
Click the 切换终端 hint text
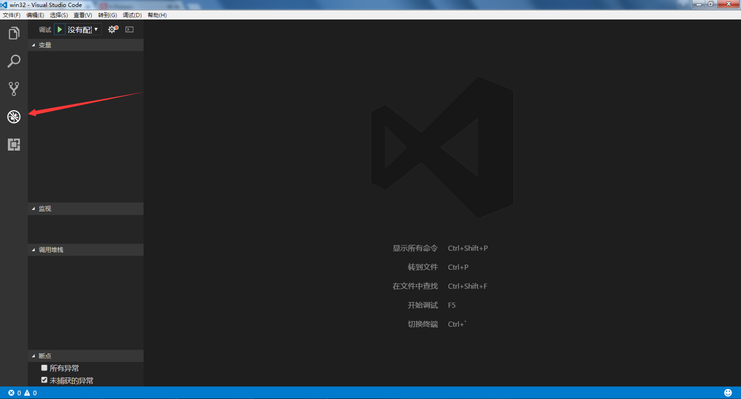click(x=422, y=324)
